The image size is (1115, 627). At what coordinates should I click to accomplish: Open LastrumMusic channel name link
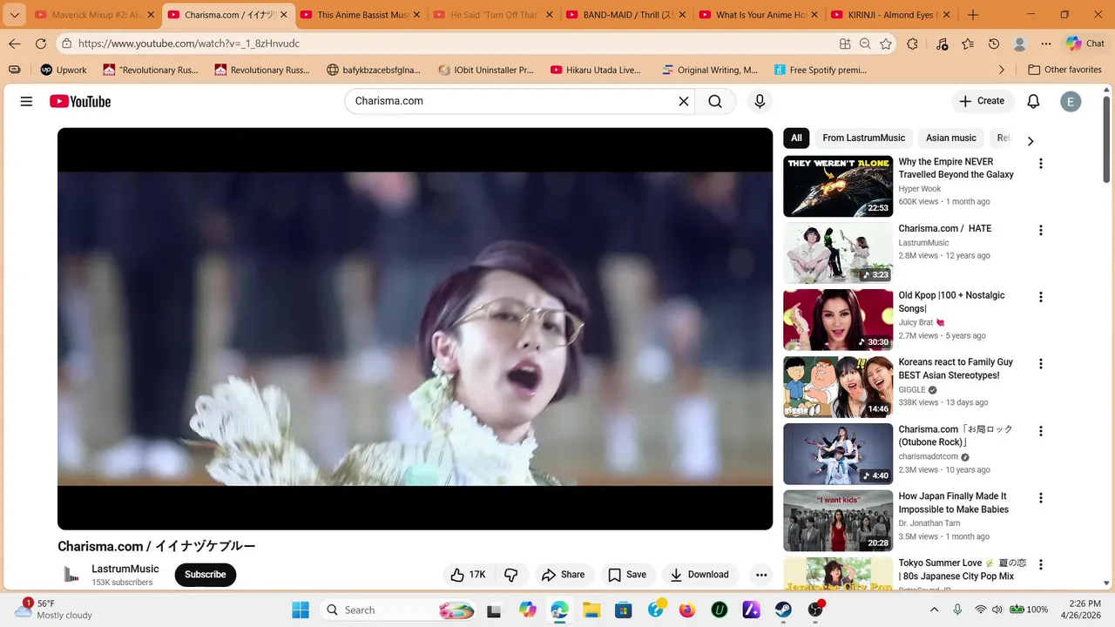click(125, 569)
